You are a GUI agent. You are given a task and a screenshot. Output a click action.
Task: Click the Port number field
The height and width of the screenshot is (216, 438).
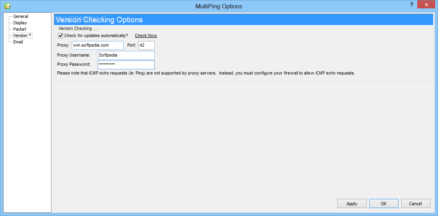(x=146, y=45)
